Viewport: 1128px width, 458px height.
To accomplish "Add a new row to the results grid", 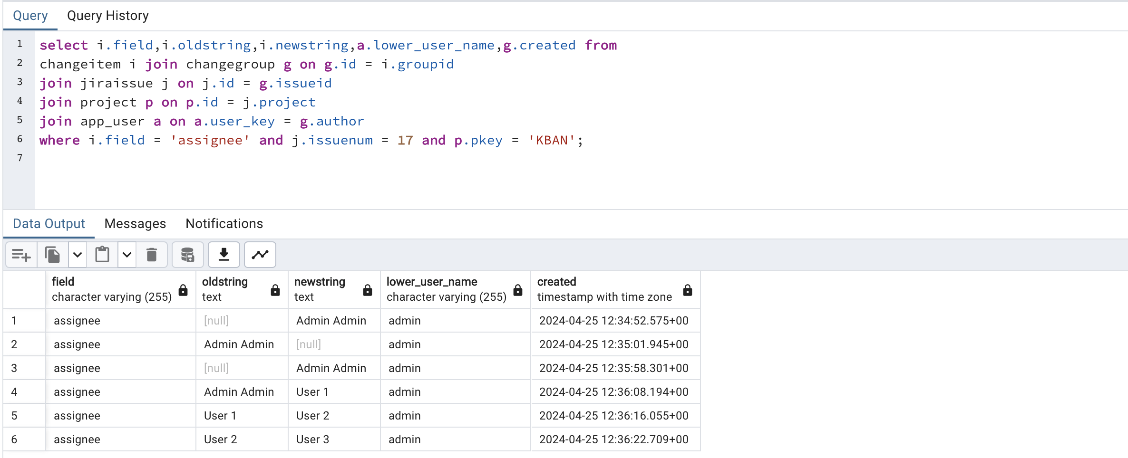I will click(x=20, y=255).
